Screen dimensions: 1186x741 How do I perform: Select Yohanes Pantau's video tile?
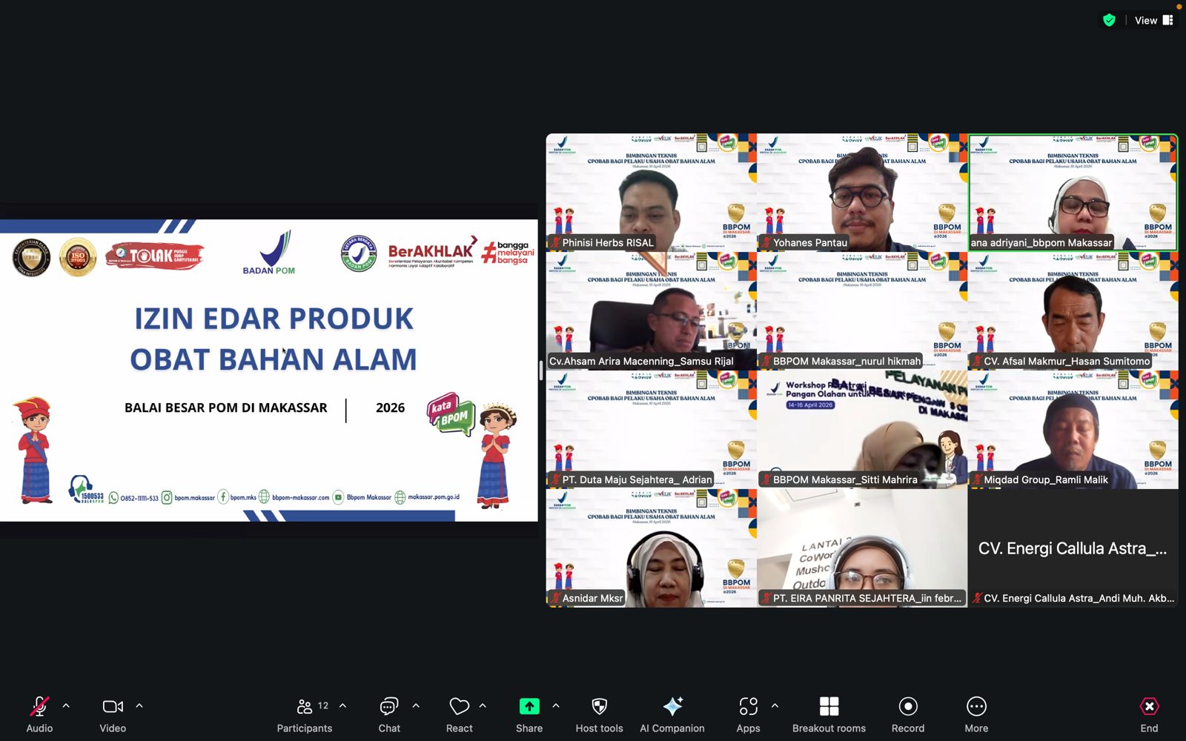(862, 193)
